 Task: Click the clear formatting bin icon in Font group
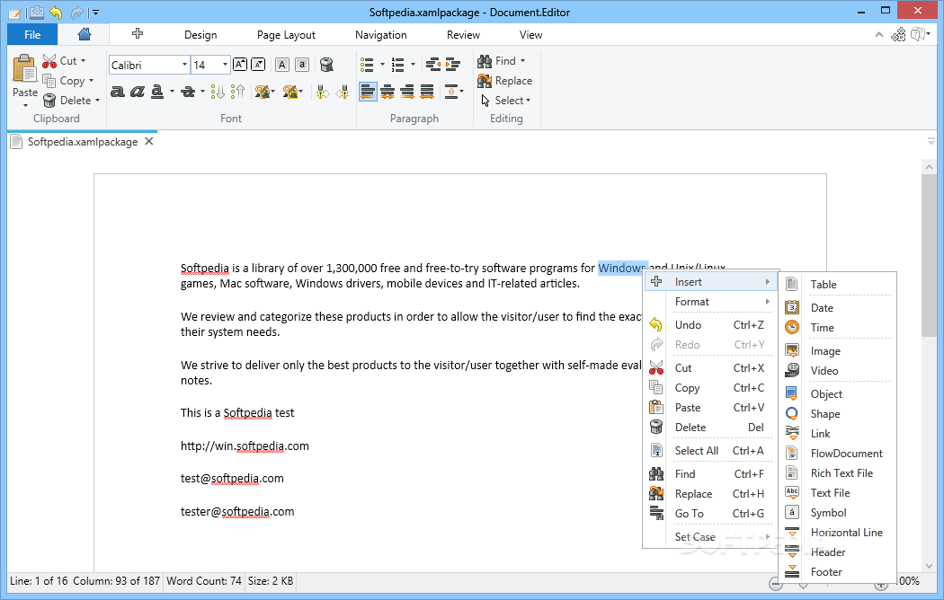point(326,65)
